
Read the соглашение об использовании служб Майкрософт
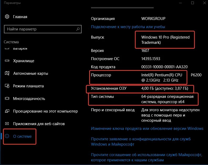pyautogui.click(x=146, y=157)
